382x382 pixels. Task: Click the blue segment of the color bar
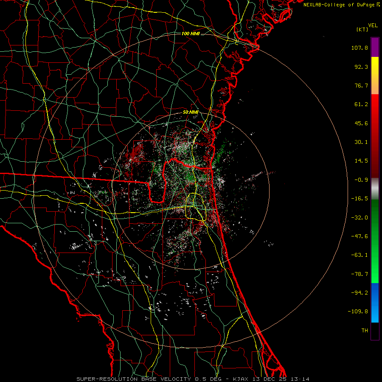pos(375,303)
